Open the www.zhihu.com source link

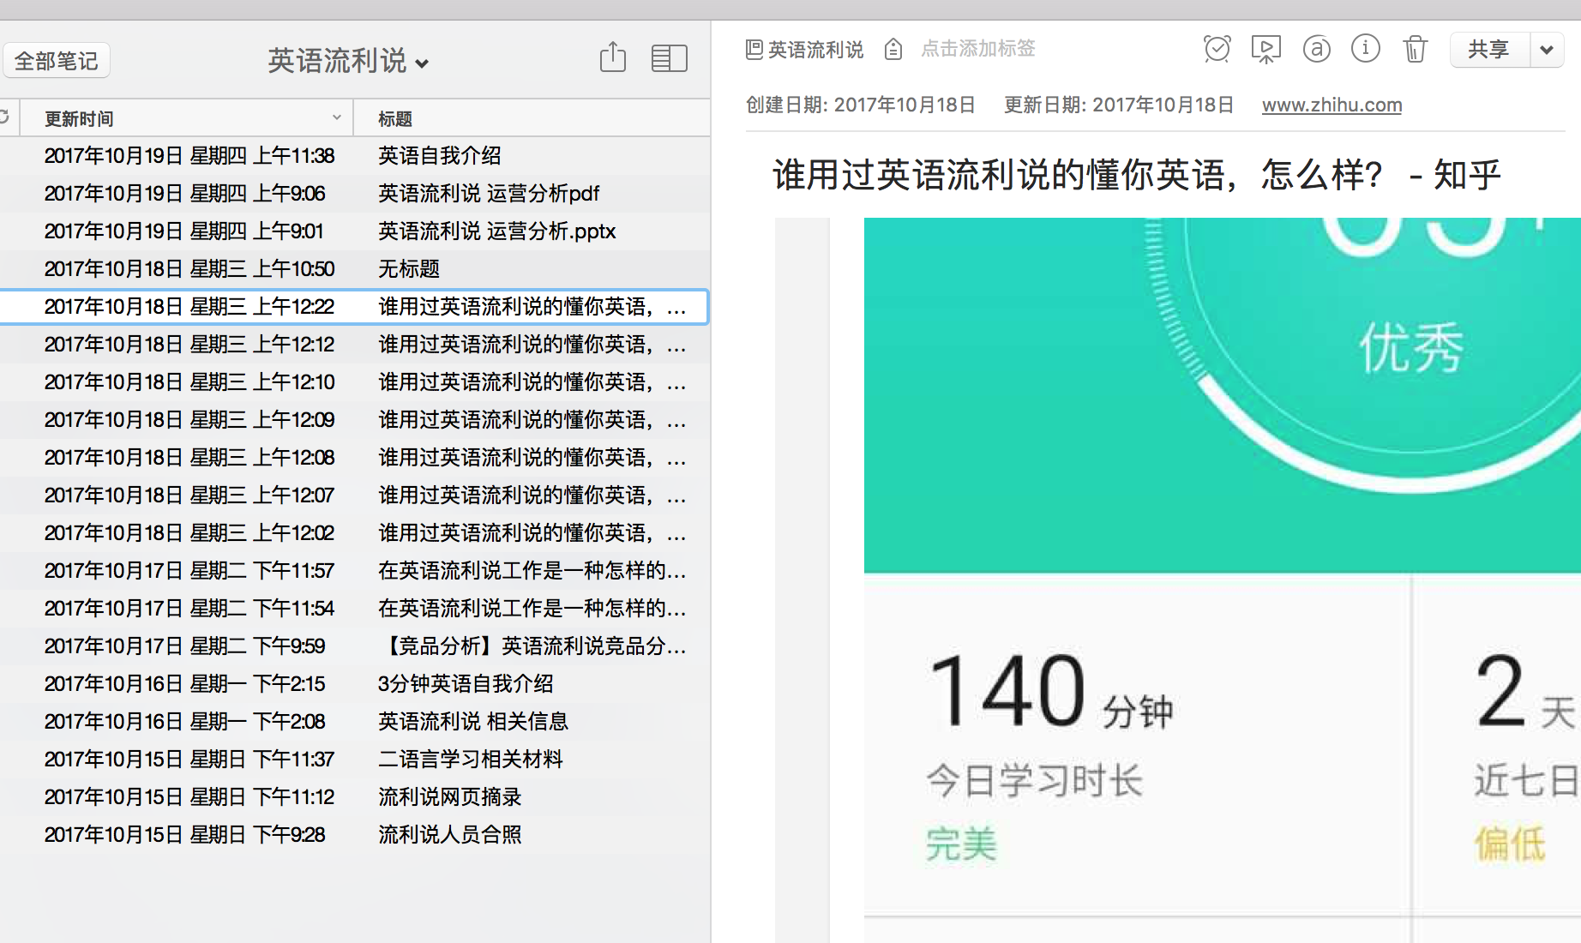[1332, 105]
